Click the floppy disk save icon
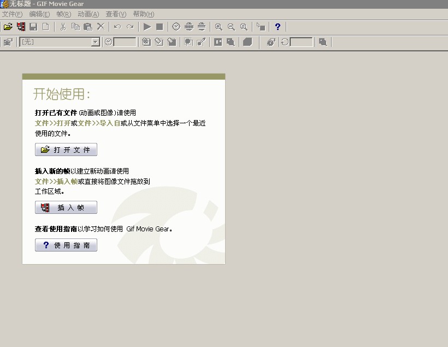The image size is (448, 347). point(33,27)
